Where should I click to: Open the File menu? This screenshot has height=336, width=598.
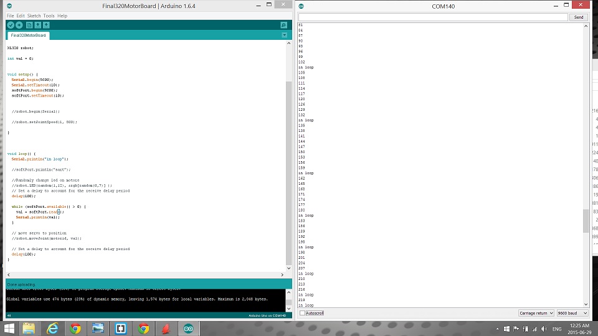pyautogui.click(x=11, y=16)
